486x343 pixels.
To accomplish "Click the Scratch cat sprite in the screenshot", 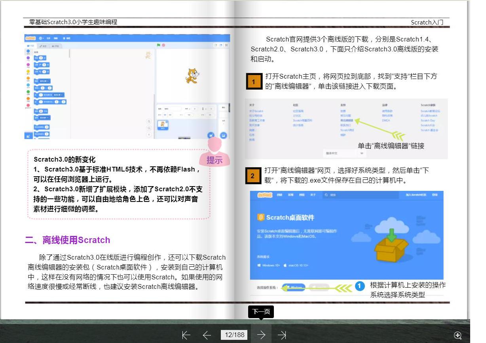I will coord(192,75).
